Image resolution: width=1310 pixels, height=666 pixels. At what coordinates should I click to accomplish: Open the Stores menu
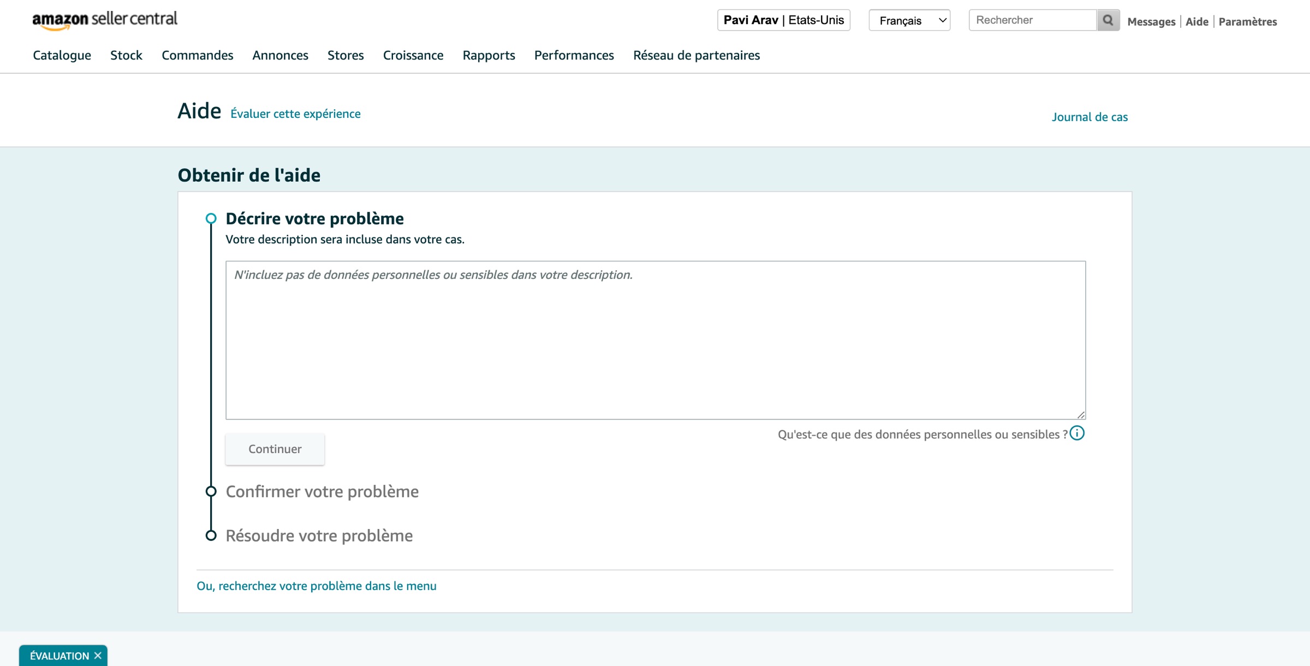(346, 55)
